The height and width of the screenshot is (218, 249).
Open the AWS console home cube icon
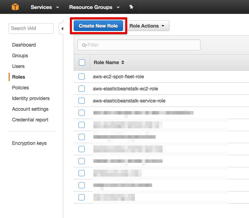15,7
